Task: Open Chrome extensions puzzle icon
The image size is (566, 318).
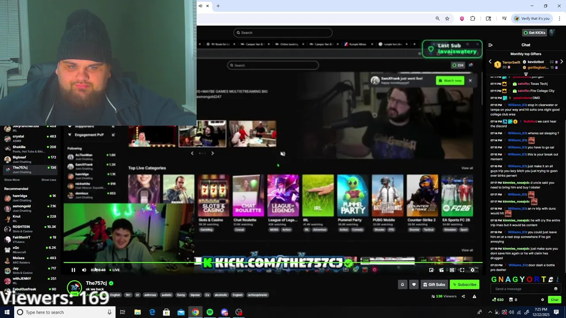Action: click(473, 19)
